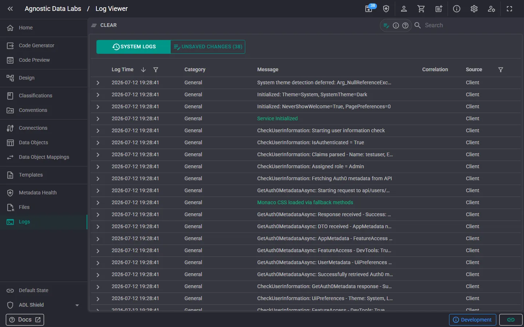Click the CLEAR button
The width and height of the screenshot is (524, 327).
[x=104, y=25]
